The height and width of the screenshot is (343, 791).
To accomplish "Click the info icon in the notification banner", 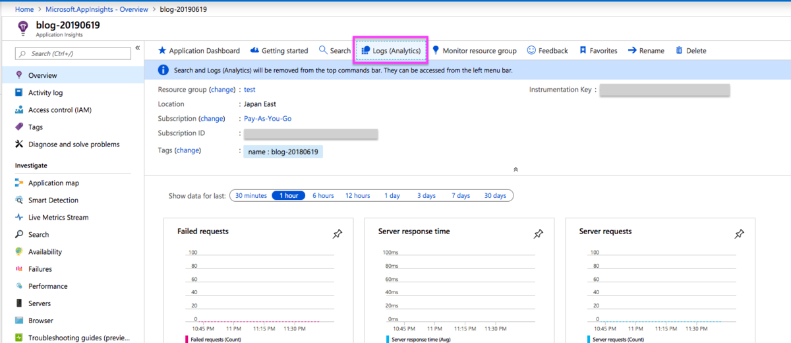I will [163, 69].
